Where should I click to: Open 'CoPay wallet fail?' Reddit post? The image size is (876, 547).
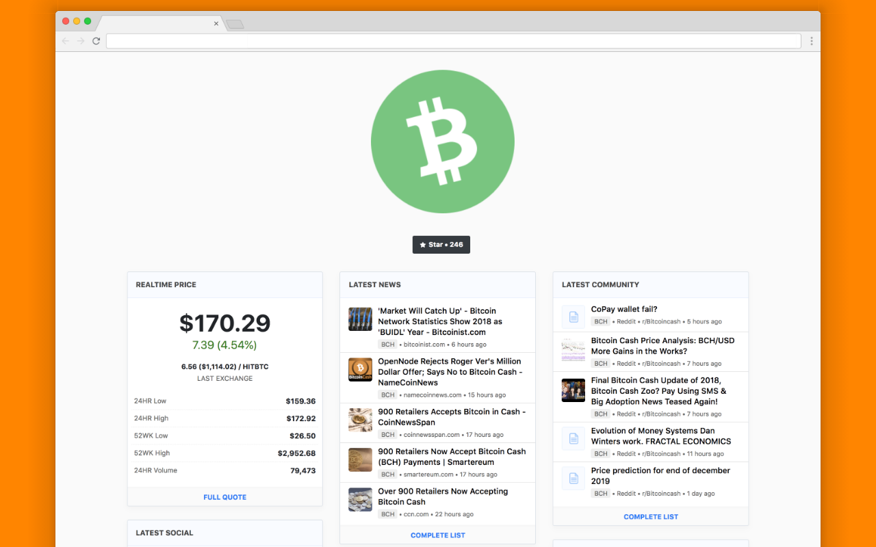click(x=624, y=309)
